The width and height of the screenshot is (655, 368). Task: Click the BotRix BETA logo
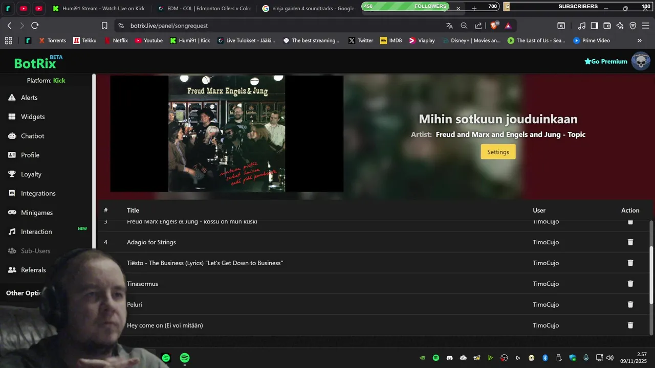(38, 62)
